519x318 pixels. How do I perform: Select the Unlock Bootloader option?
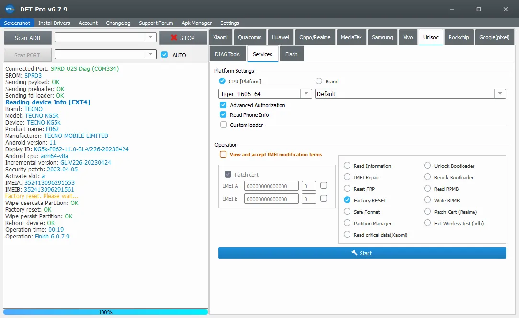pos(428,166)
